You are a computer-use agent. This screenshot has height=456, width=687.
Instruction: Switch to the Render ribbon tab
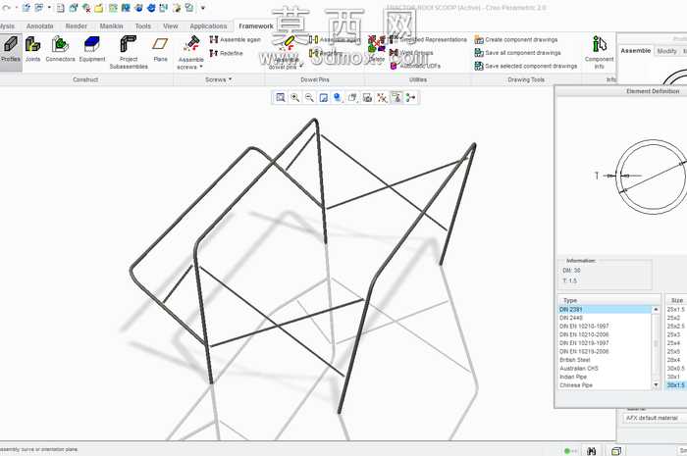(77, 26)
